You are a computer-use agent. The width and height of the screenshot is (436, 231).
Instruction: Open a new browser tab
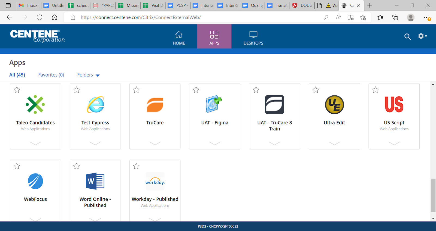tap(370, 5)
